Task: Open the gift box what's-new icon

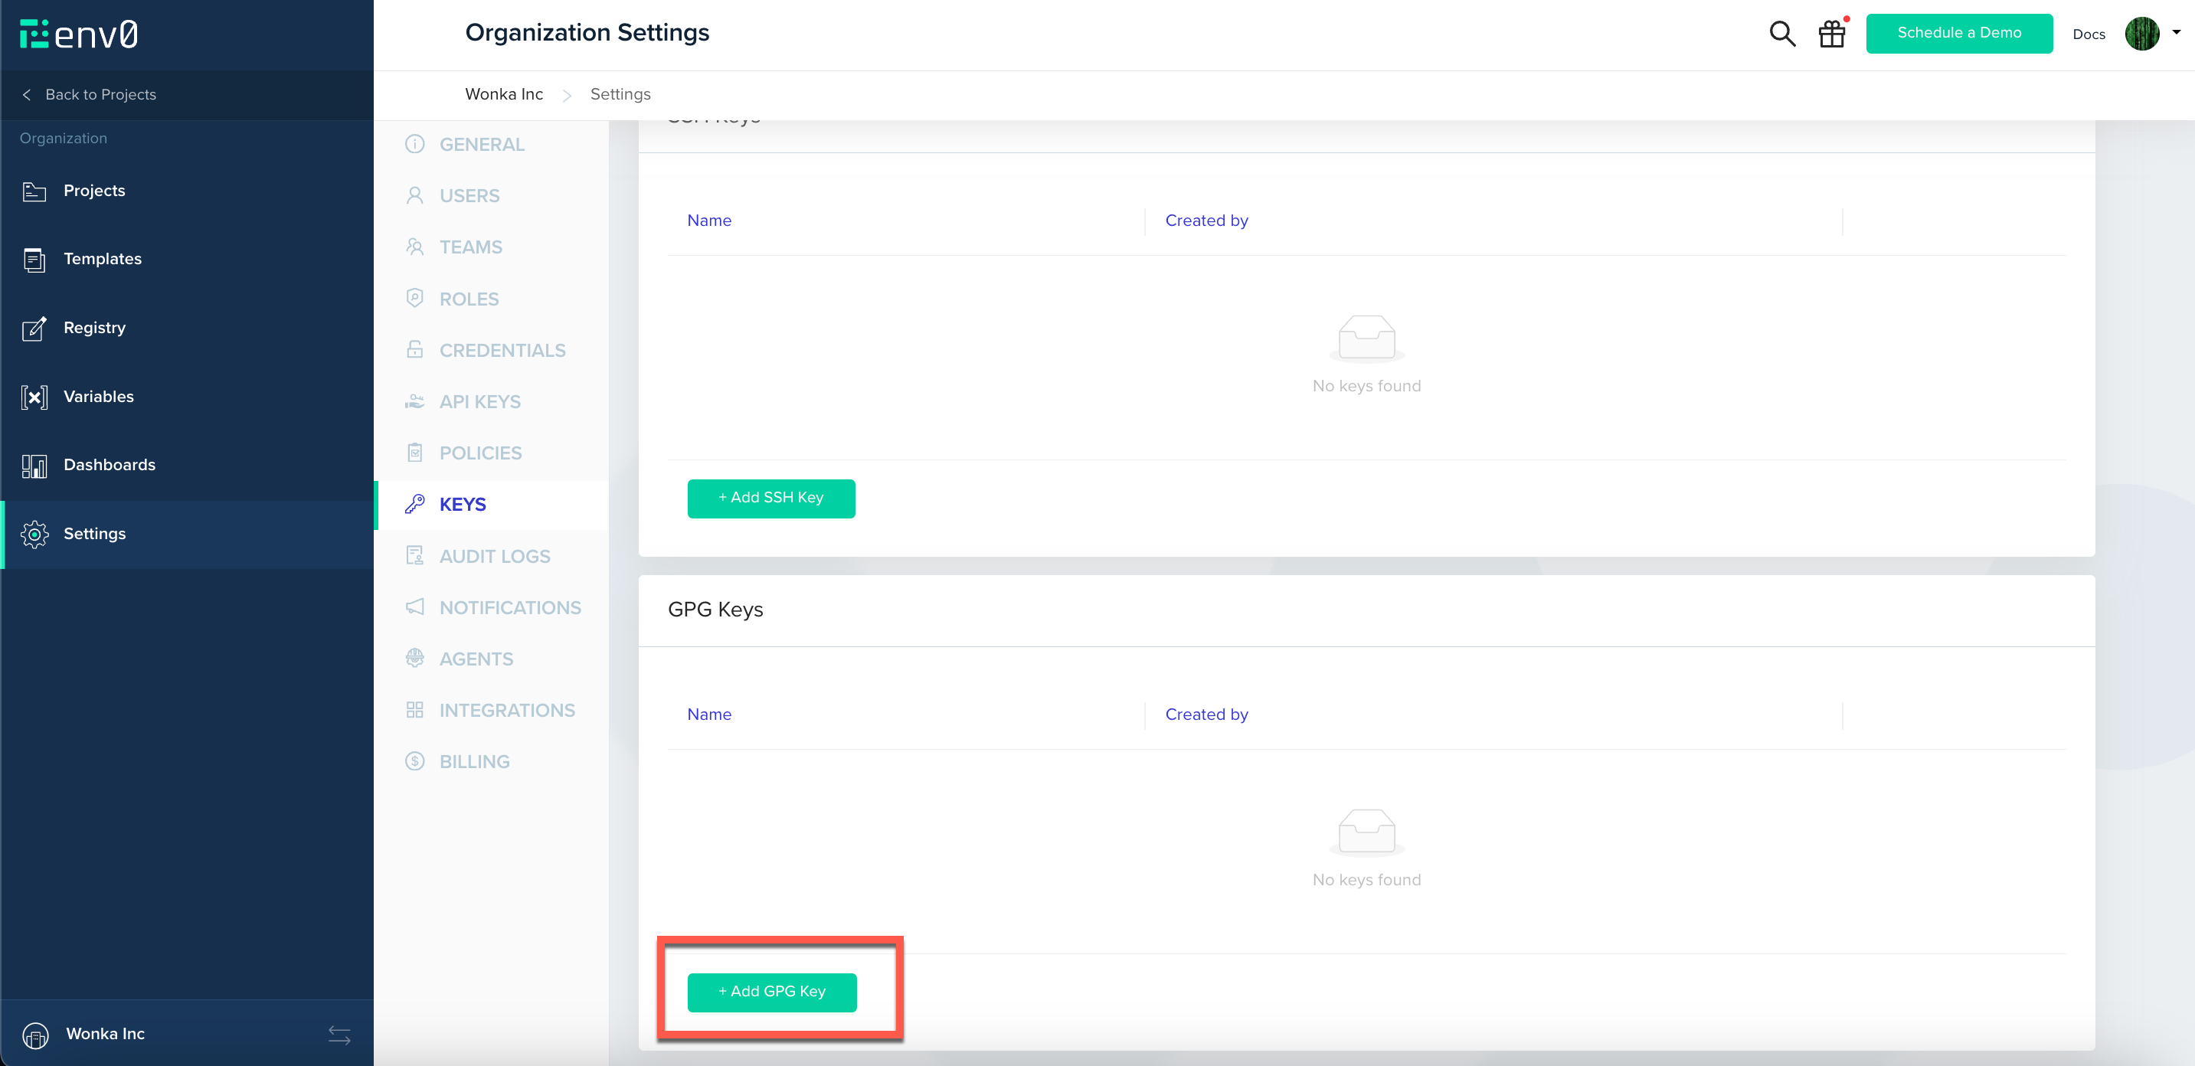Action: tap(1831, 34)
